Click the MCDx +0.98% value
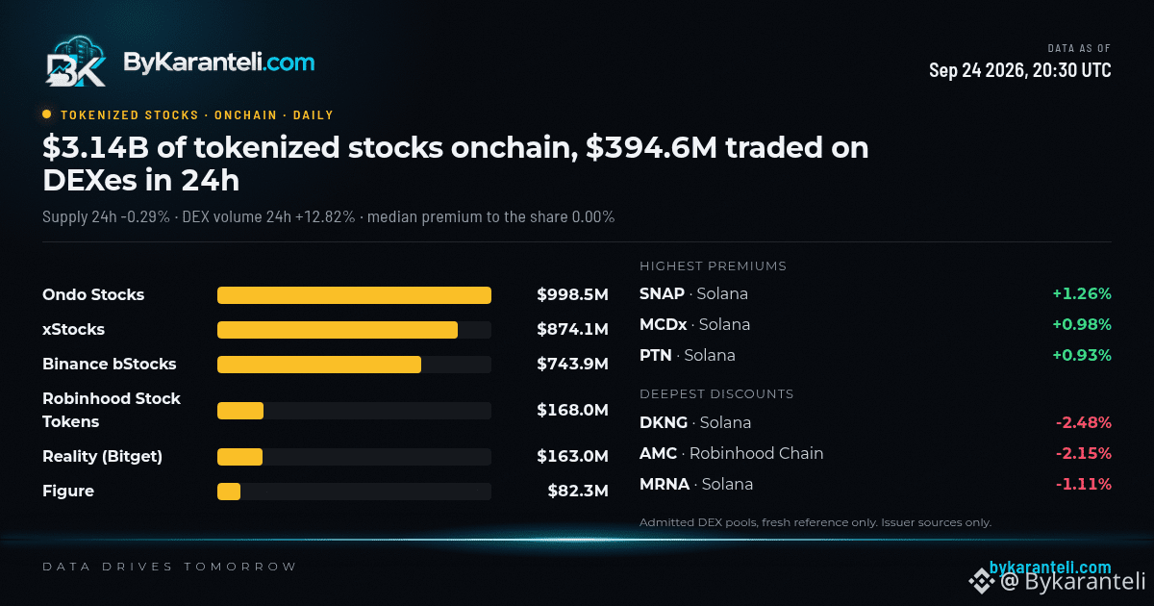Viewport: 1154px width, 606px height. [x=1081, y=324]
